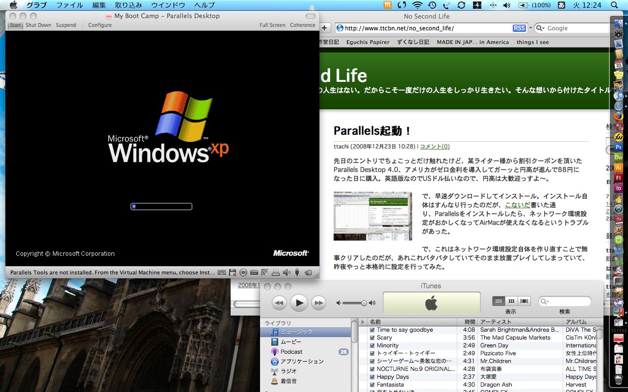
Task: Click the floppy disk icon in the Parallels status bar
Action: [233, 272]
